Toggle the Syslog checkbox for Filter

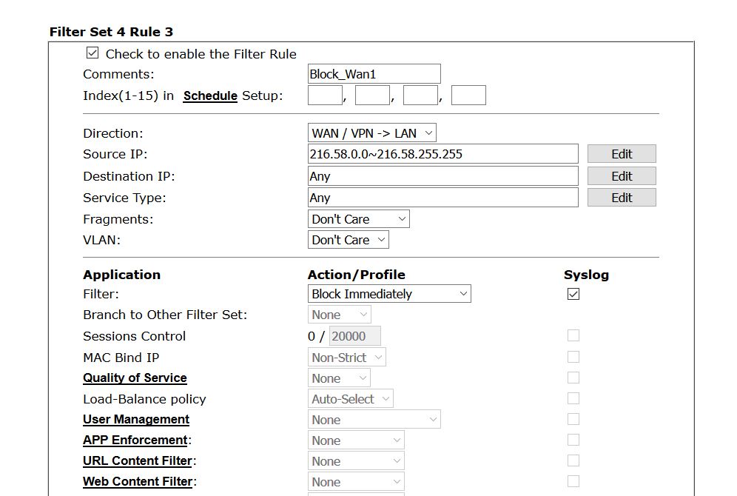coord(573,294)
